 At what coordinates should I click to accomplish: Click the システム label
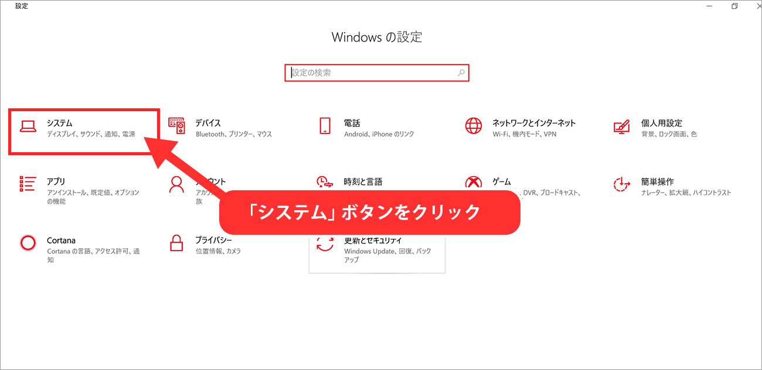[x=60, y=123]
